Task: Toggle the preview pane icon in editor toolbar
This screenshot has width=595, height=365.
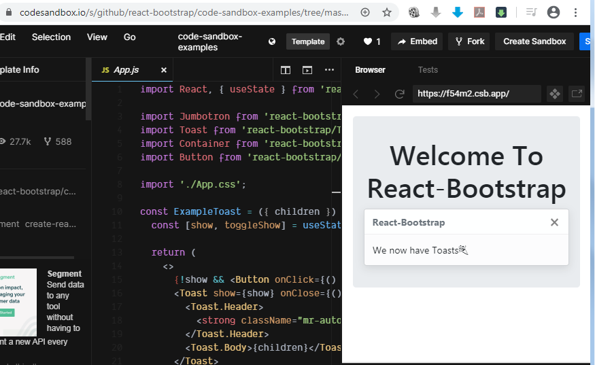Action: 307,70
